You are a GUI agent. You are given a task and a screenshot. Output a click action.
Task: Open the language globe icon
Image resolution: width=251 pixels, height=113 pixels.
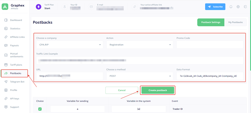click(x=238, y=7)
